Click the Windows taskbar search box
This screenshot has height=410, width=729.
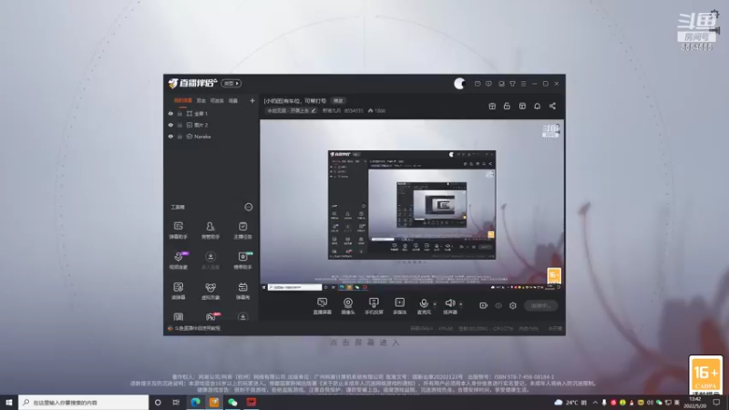coord(84,402)
